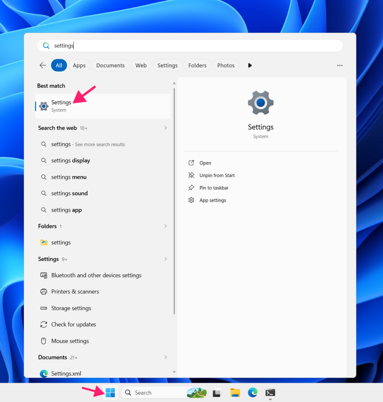This screenshot has width=383, height=402.
Task: Switch to the Web filter tab
Action: click(x=141, y=66)
